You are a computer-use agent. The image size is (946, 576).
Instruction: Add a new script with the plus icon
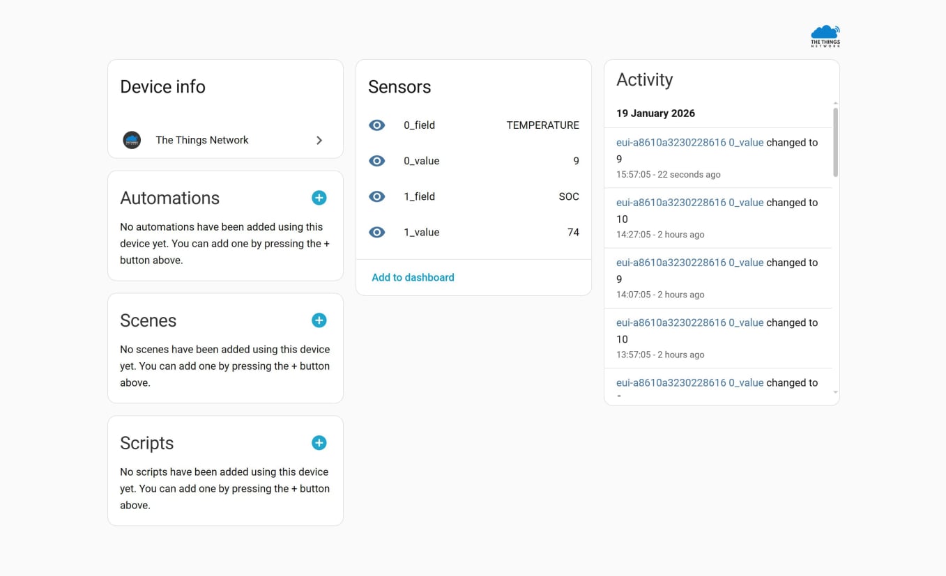319,443
